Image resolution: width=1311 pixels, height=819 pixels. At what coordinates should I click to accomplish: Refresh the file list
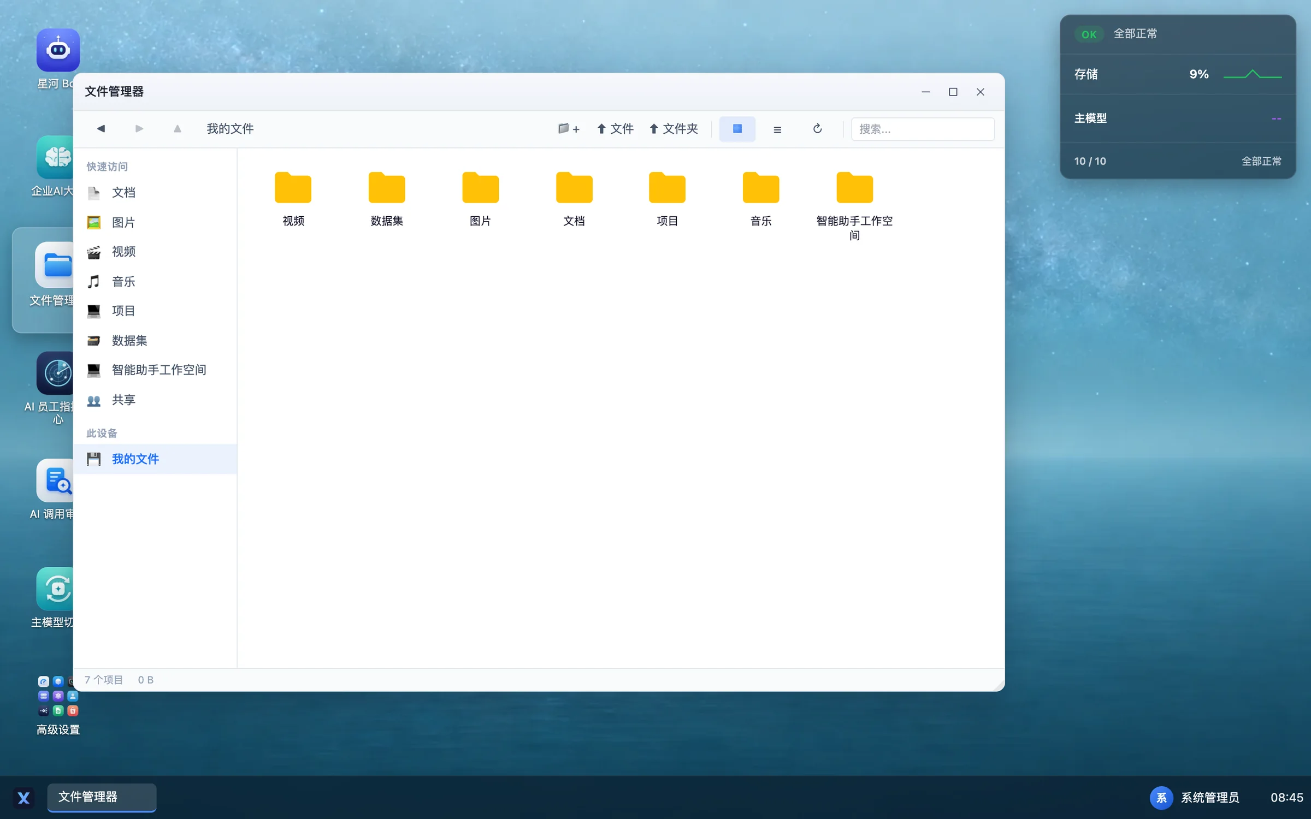[817, 129]
